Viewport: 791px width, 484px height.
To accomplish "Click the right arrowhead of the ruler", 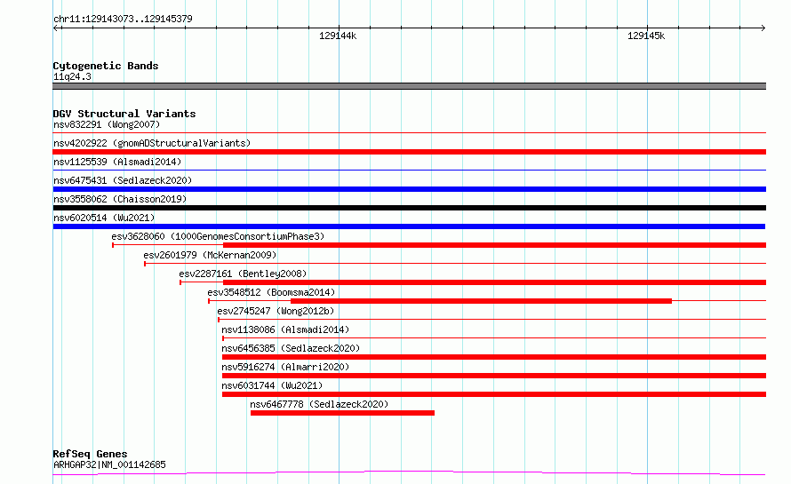I will (x=763, y=28).
